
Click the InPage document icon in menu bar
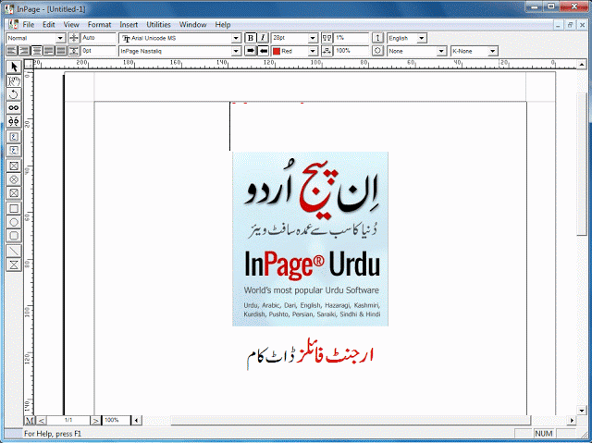pos(14,25)
